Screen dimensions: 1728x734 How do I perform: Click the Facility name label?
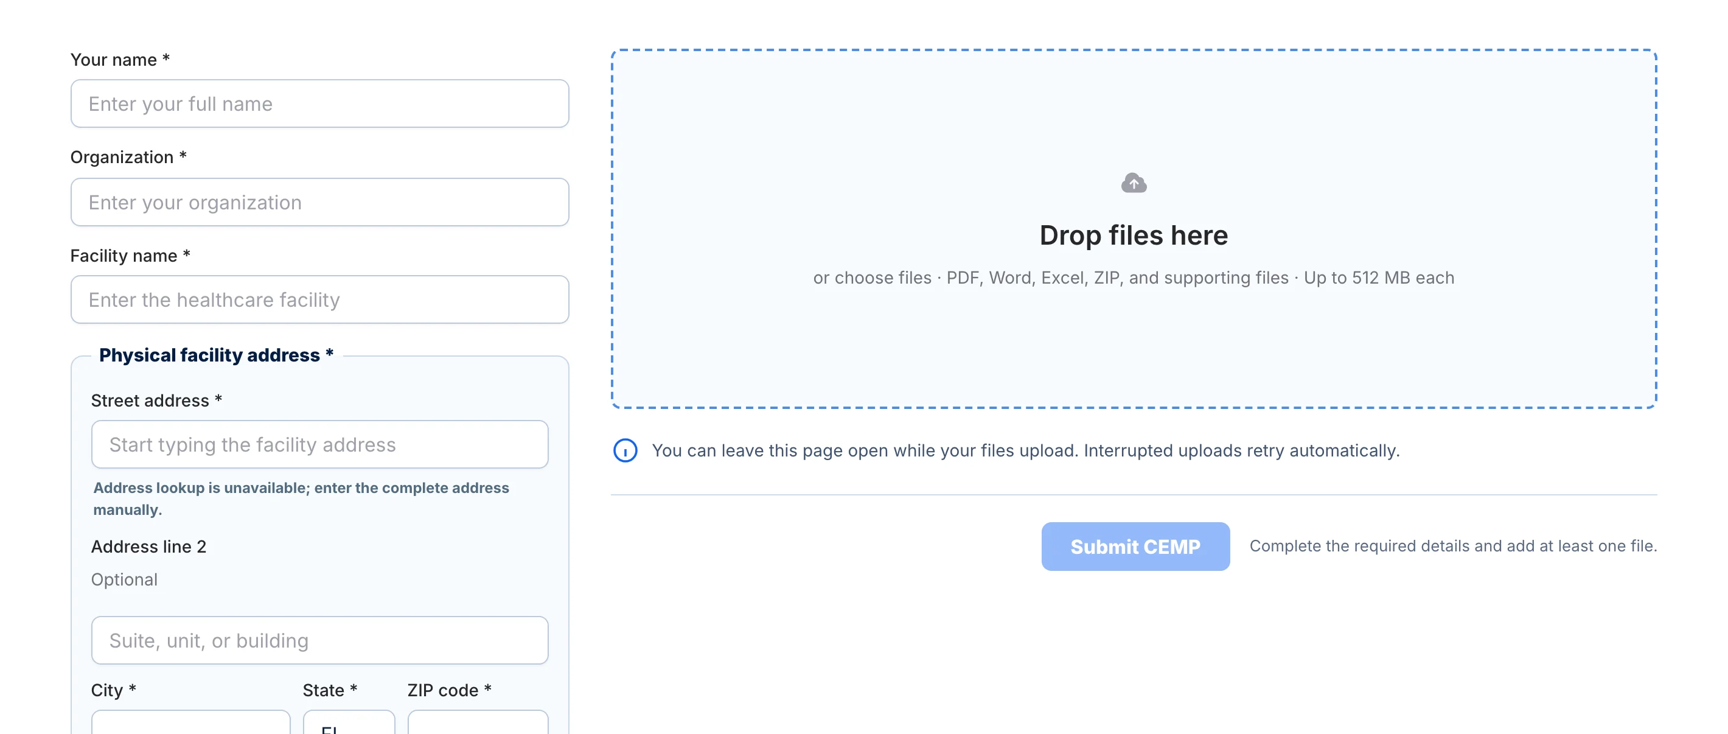[130, 256]
